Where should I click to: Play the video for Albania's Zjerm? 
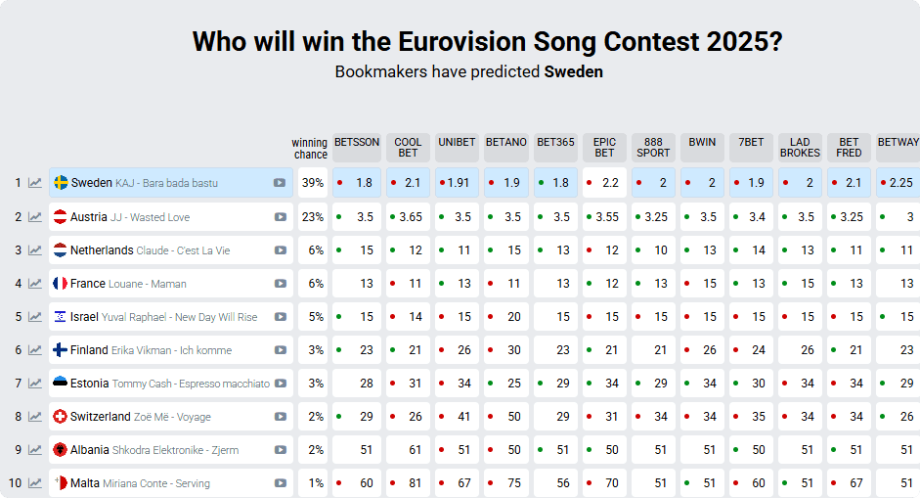pyautogui.click(x=281, y=450)
